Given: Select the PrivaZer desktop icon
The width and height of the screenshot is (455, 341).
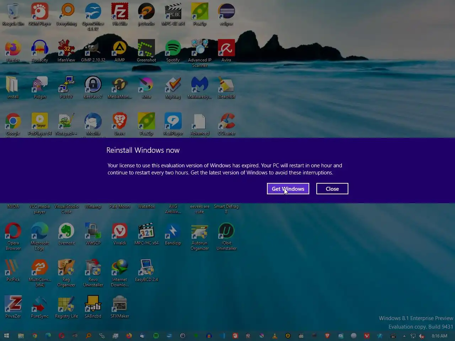Looking at the screenshot, I should click(13, 307).
